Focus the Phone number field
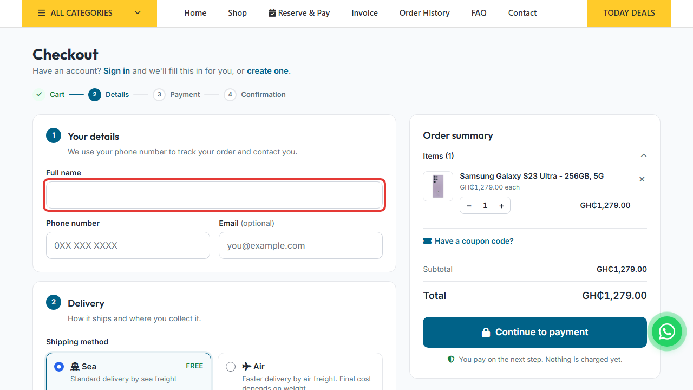Screen dimensions: 693x390 click(128, 245)
